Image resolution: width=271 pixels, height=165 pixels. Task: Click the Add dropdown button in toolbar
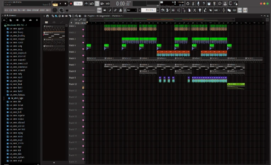pos(217,10)
